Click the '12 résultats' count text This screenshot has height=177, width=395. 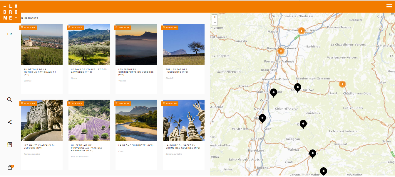pyautogui.click(x=29, y=18)
